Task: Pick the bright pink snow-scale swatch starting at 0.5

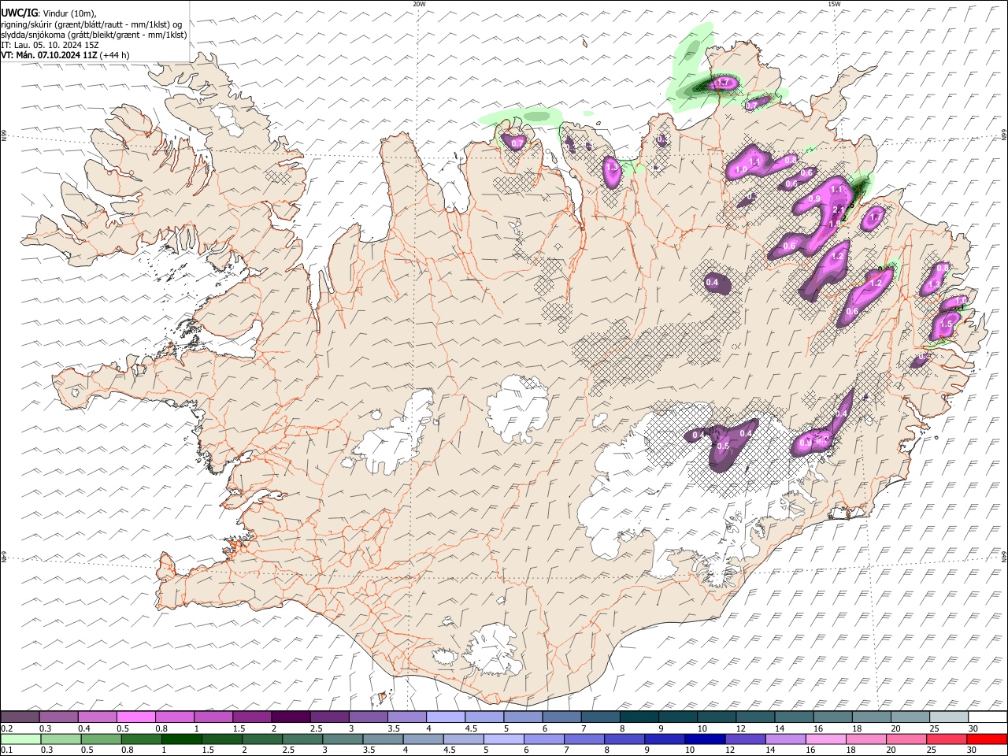Action: [x=135, y=717]
